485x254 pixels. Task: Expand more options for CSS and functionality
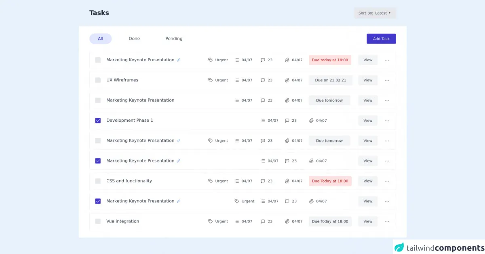[x=387, y=181]
